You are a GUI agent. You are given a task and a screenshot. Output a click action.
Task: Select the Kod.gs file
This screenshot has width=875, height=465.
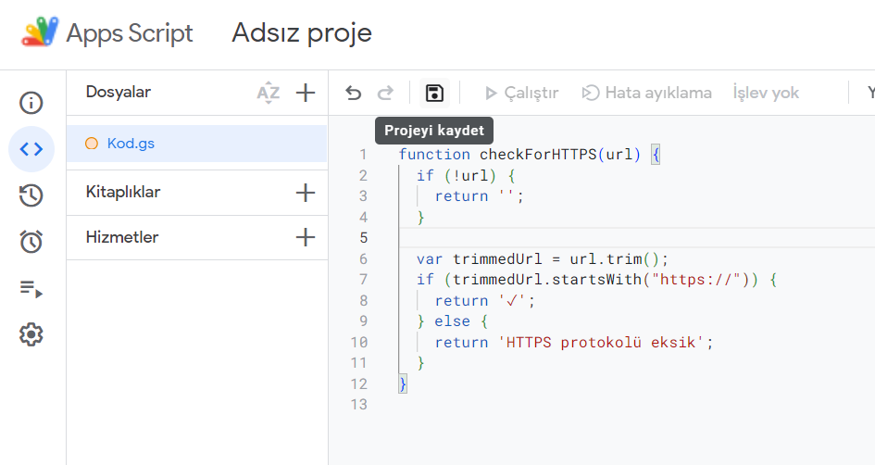tap(129, 144)
